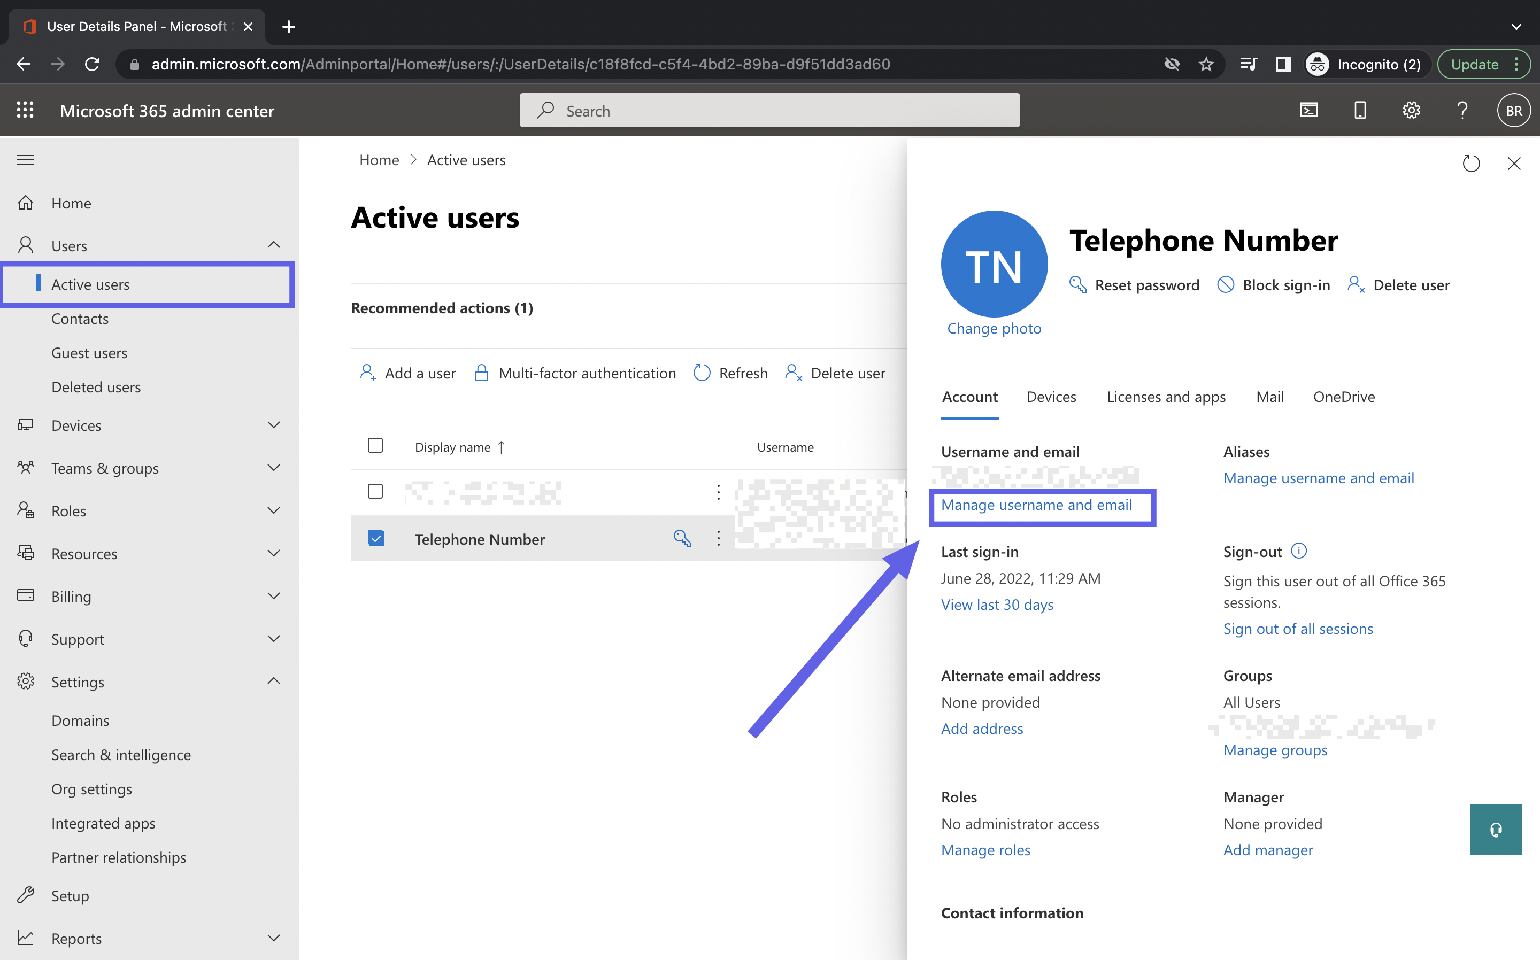The width and height of the screenshot is (1540, 960).
Task: Expand the Resources nav section
Action: [x=274, y=553]
